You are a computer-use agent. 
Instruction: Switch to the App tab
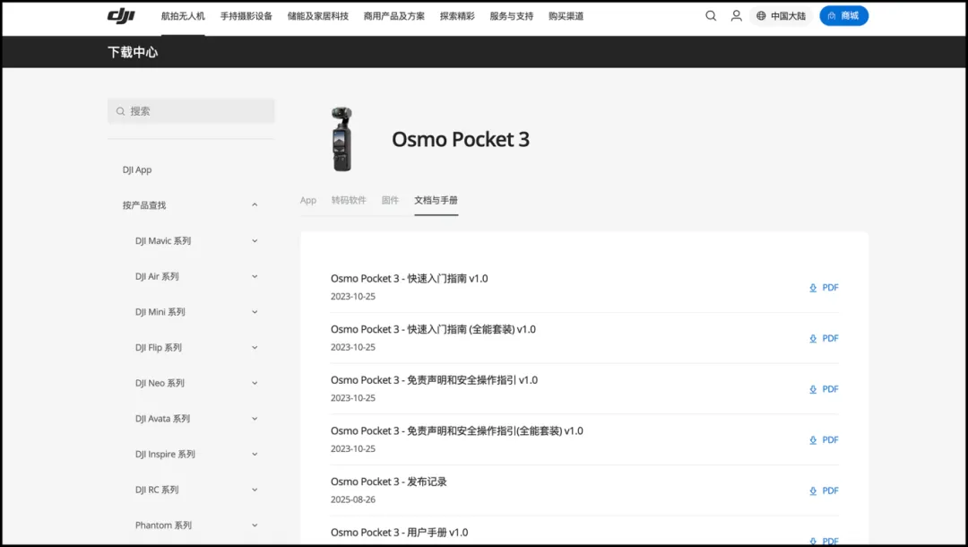point(308,200)
